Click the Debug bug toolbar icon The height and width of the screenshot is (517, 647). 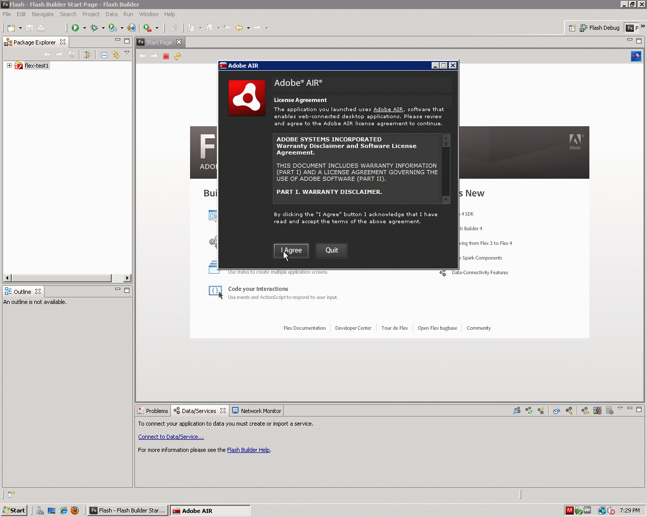(94, 28)
